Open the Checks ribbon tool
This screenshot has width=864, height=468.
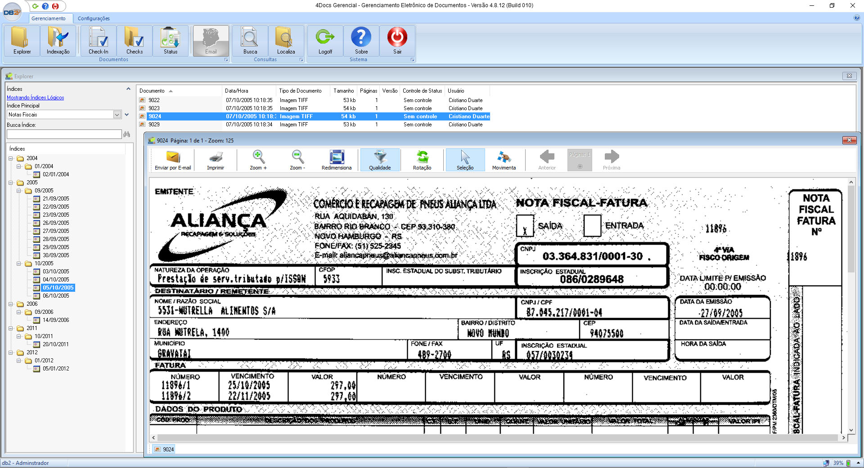tap(134, 40)
